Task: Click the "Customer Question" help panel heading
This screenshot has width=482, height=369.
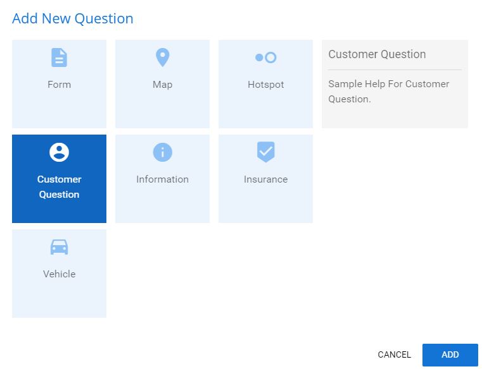Action: click(x=377, y=54)
